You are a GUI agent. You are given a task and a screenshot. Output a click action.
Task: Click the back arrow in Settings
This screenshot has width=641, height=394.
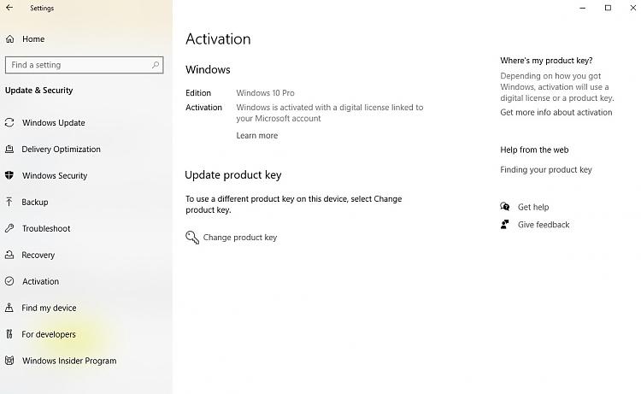pyautogui.click(x=9, y=8)
